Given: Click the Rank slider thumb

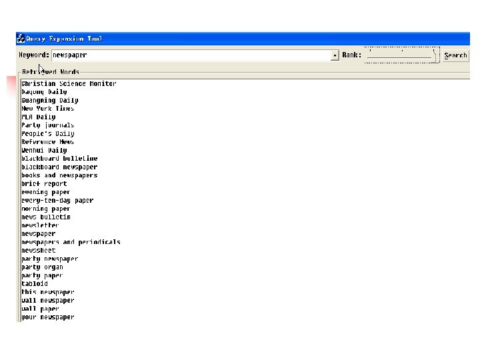Looking at the screenshot, I should tap(433, 56).
